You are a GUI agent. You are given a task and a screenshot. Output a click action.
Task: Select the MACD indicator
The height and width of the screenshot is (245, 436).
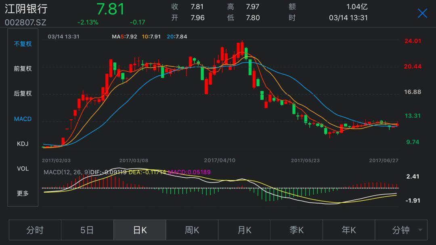coord(23,119)
